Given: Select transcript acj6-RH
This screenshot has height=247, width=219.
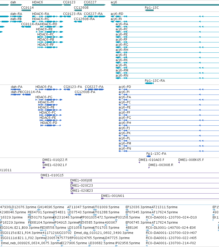Looking at the screenshot, I should tap(122, 50).
